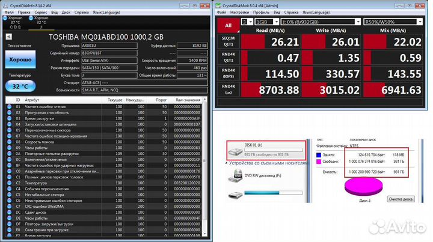
Task: Click the CrystalDiskInfo title bar app icon
Action: click(x=5, y=5)
